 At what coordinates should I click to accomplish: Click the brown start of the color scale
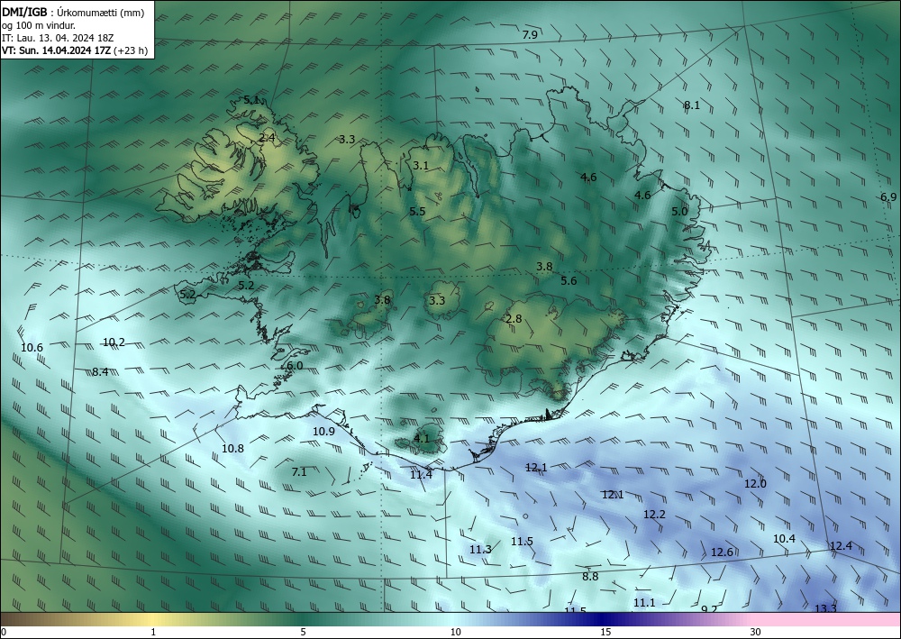tap(17, 619)
